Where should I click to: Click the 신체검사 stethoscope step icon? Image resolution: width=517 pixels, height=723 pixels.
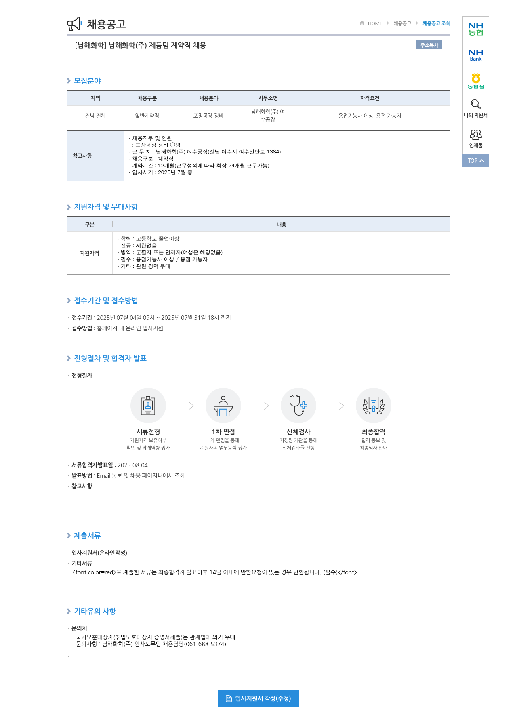click(298, 406)
